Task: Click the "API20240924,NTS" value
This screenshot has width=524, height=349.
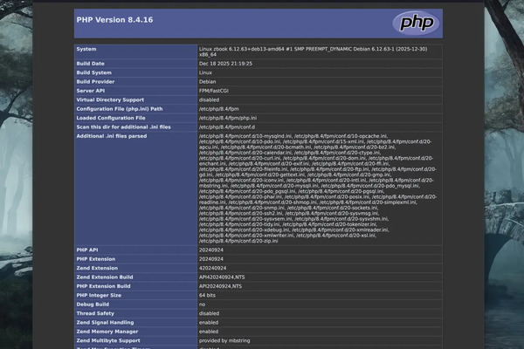Action: [x=220, y=286]
